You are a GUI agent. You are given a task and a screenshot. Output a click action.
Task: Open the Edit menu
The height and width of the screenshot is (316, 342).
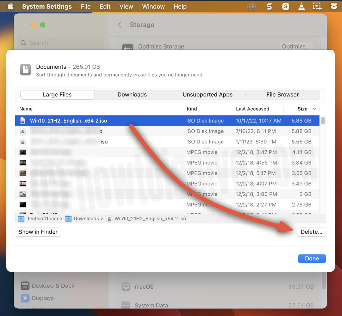click(x=105, y=7)
